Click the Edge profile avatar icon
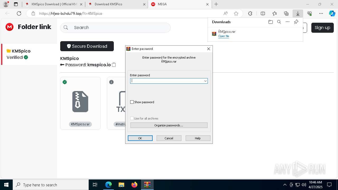Image resolution: width=338 pixels, height=190 pixels. (x=6, y=4)
